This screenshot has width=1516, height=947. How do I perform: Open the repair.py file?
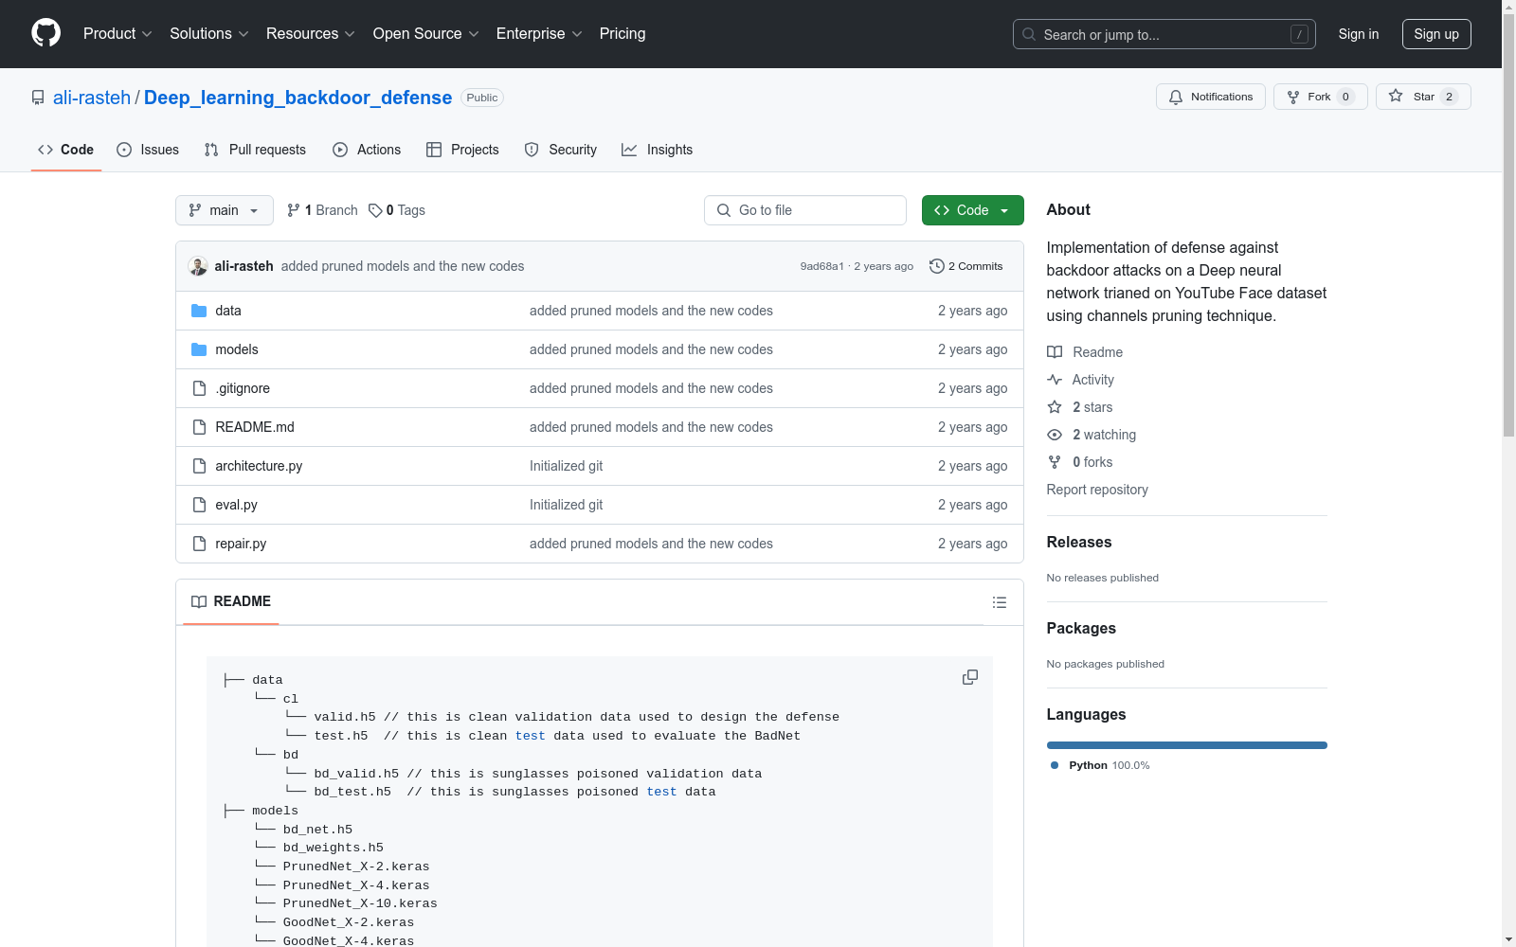pyautogui.click(x=241, y=544)
